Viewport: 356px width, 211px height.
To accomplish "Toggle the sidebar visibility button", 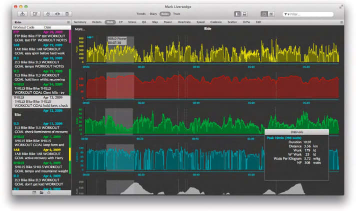I will pos(238,14).
